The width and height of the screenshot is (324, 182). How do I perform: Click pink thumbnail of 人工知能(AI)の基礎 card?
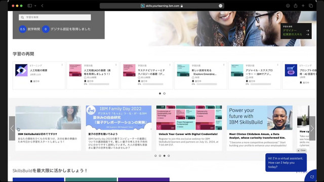[x=75, y=70]
